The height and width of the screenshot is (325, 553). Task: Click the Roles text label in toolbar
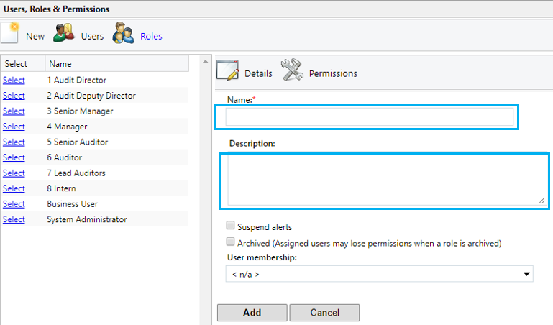tap(151, 36)
